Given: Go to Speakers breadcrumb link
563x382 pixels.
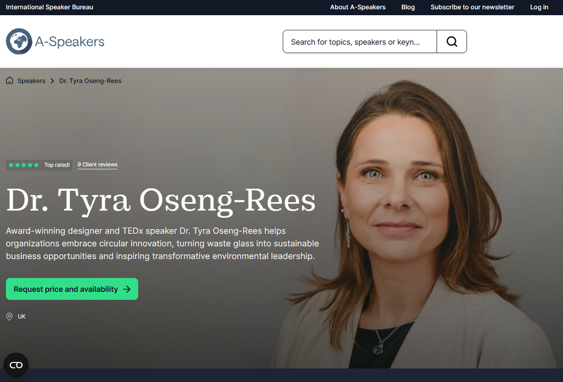Looking at the screenshot, I should pos(31,81).
